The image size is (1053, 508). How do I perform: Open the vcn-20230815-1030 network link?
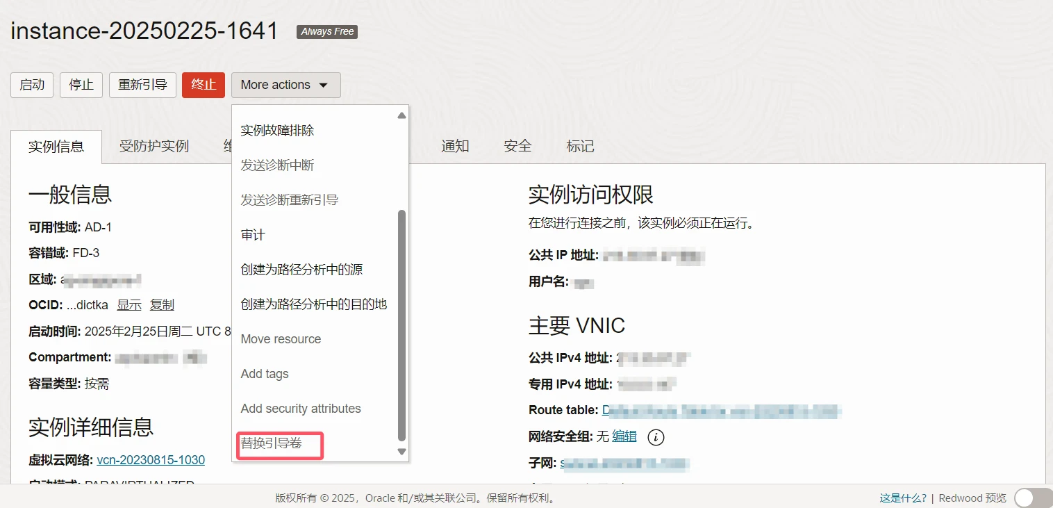pyautogui.click(x=151, y=460)
